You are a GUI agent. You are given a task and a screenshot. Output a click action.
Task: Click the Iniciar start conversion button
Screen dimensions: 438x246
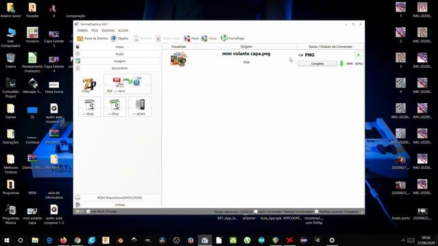[209, 38]
